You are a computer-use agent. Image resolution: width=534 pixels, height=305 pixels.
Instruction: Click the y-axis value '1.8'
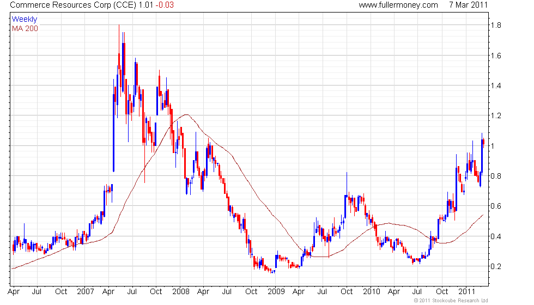click(x=496, y=25)
